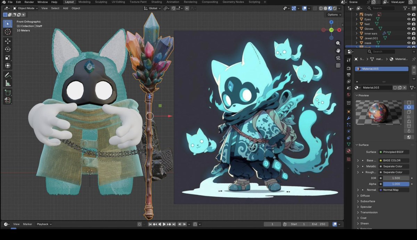The height and width of the screenshot is (240, 417).
Task: Open the Material properties tab icon
Action: tap(349, 151)
